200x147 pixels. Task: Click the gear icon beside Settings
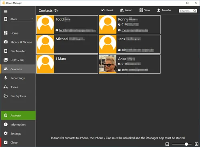click(6, 133)
